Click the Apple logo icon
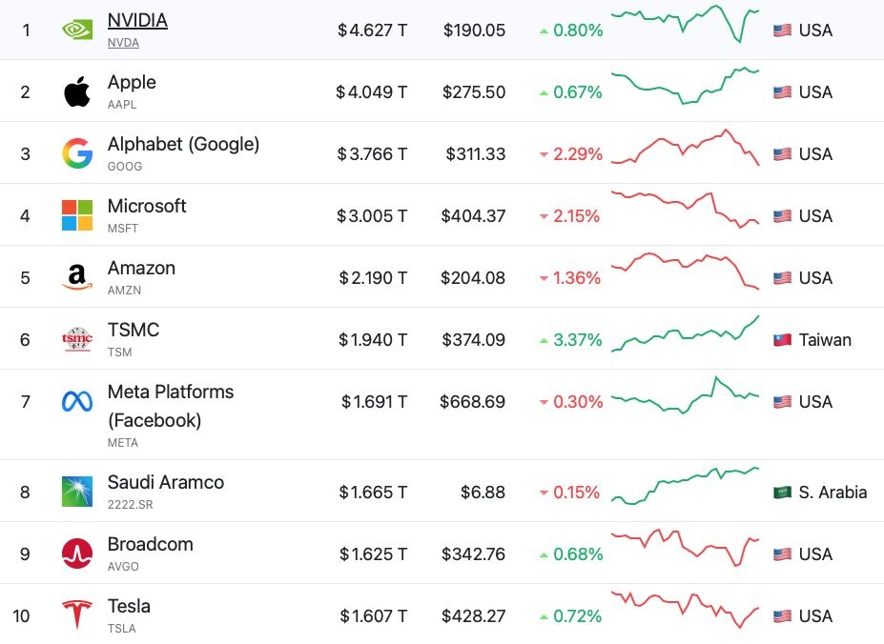This screenshot has width=884, height=644. tap(77, 92)
